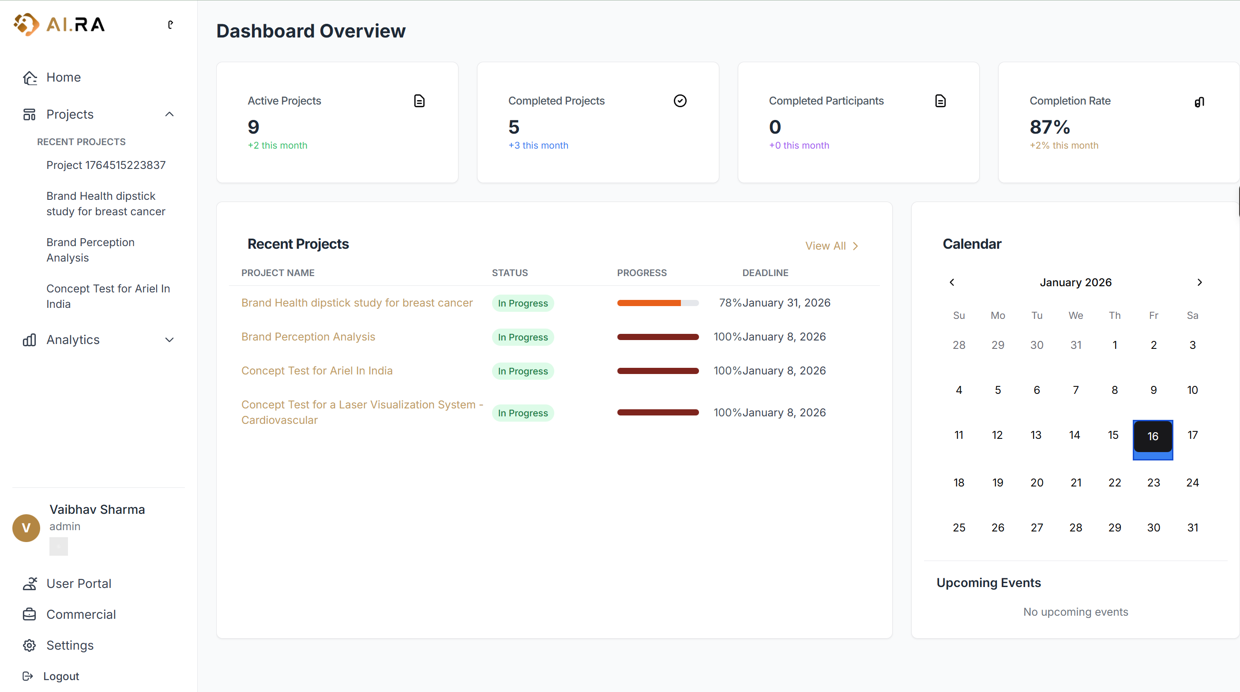The height and width of the screenshot is (692, 1240).
Task: Open Settings with the gear icon
Action: point(30,645)
